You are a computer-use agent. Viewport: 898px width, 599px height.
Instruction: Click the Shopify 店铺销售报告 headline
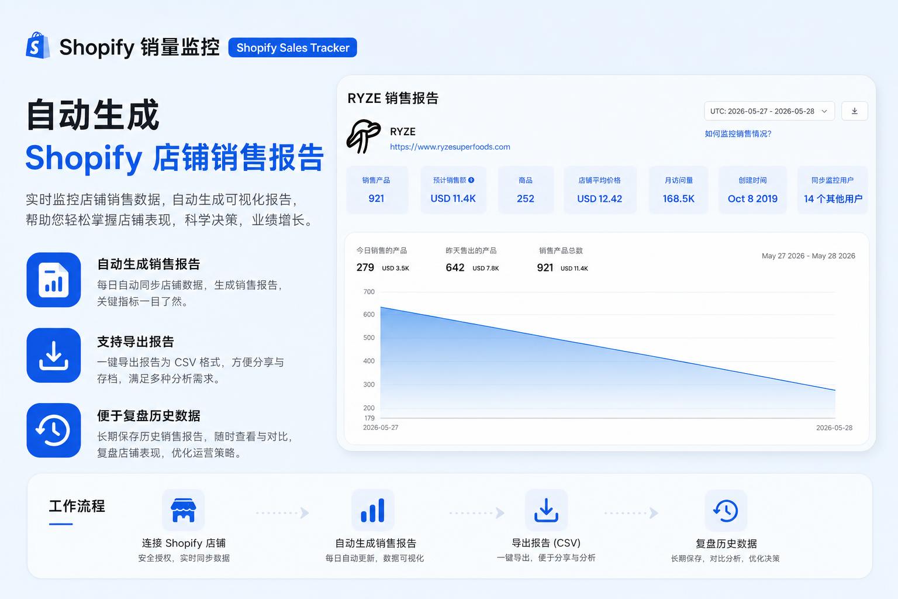pos(175,157)
